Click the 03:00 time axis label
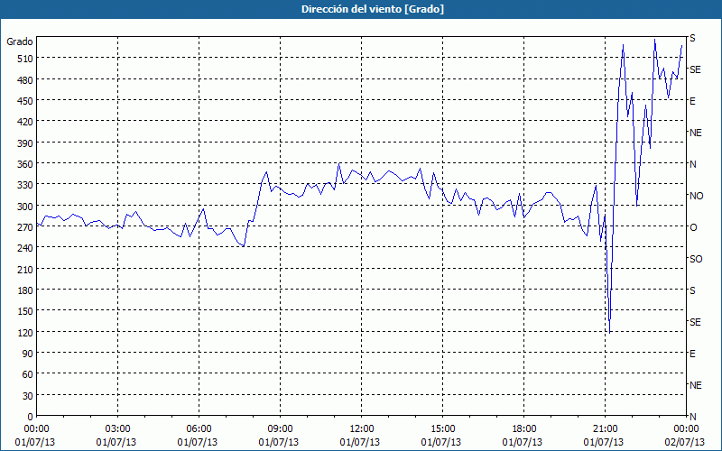 coord(117,429)
